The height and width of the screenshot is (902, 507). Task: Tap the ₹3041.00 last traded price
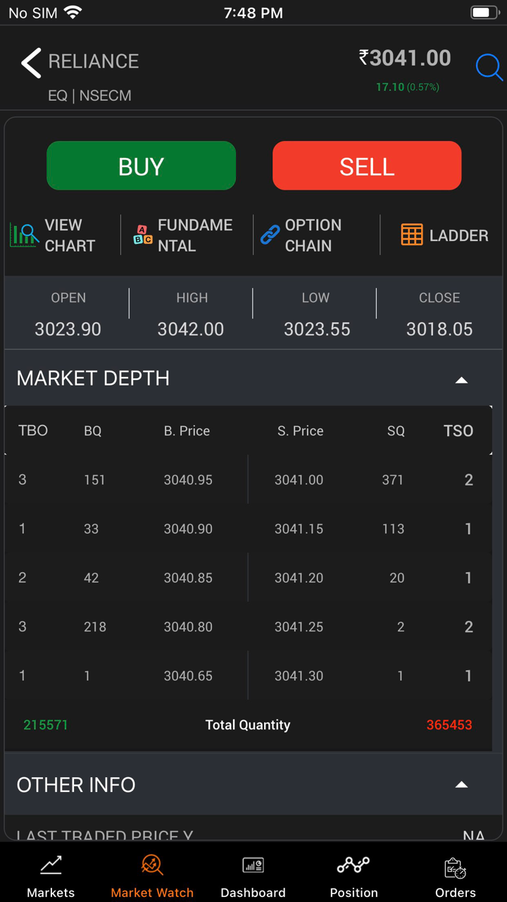click(x=405, y=58)
